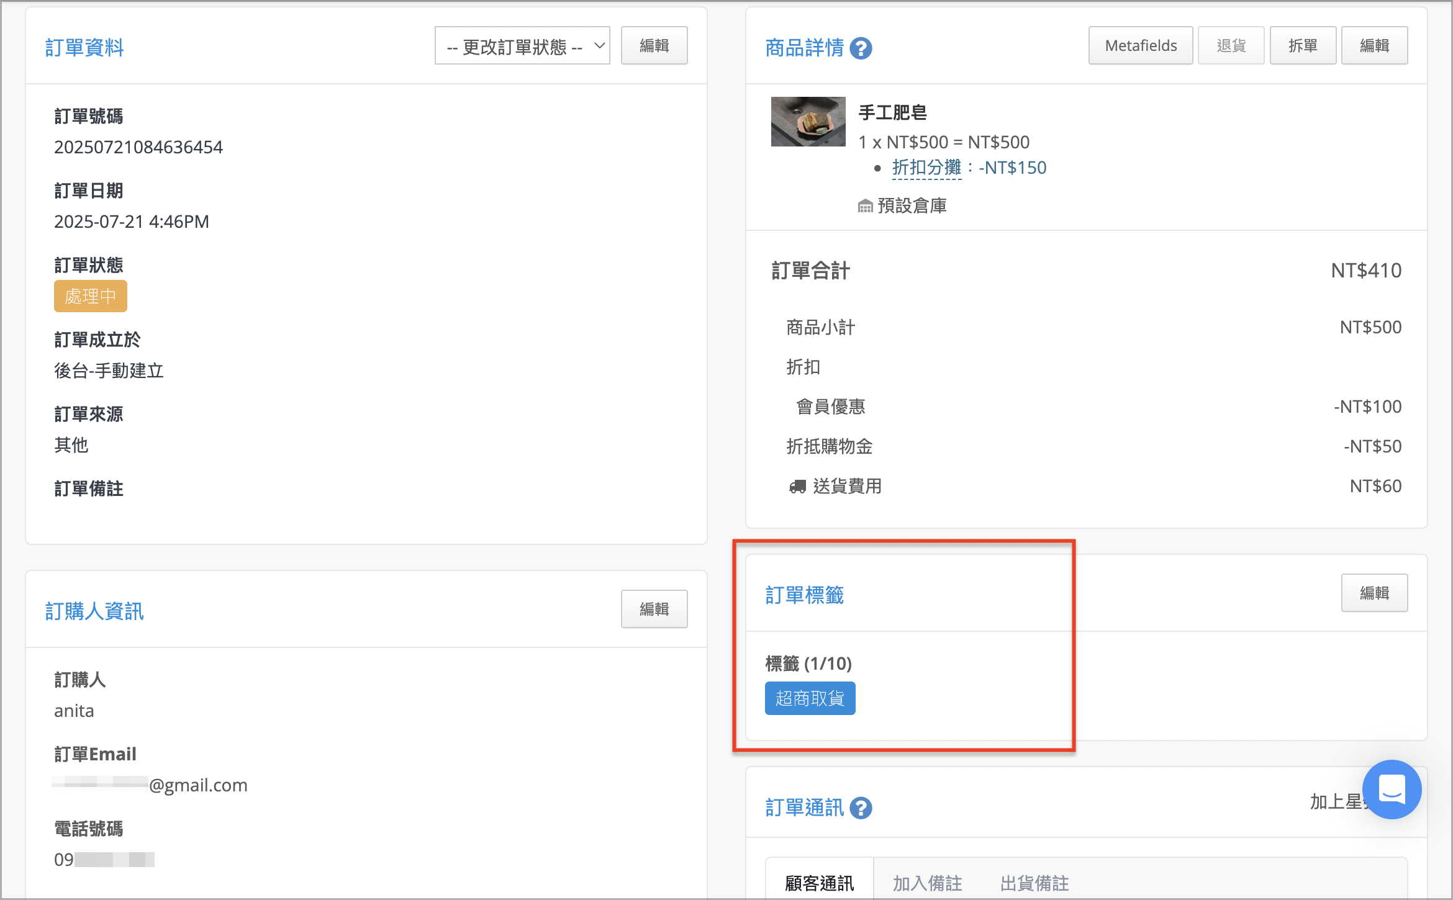Image resolution: width=1453 pixels, height=900 pixels.
Task: Click the 訂單資料 panel heading
Action: [x=84, y=48]
